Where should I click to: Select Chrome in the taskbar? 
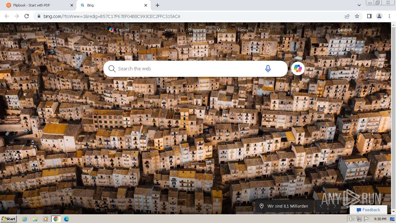click(x=56, y=219)
